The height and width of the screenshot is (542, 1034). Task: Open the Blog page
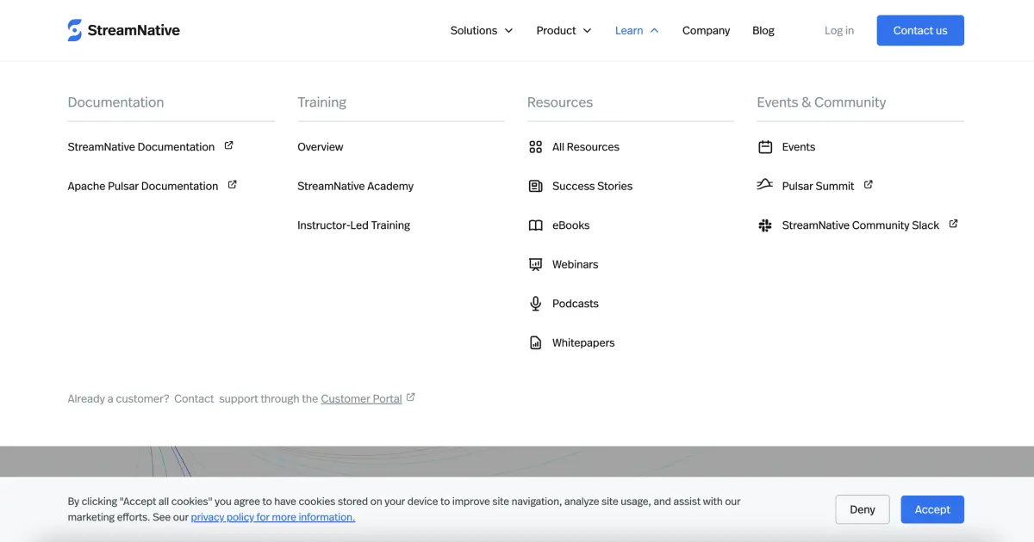763,30
